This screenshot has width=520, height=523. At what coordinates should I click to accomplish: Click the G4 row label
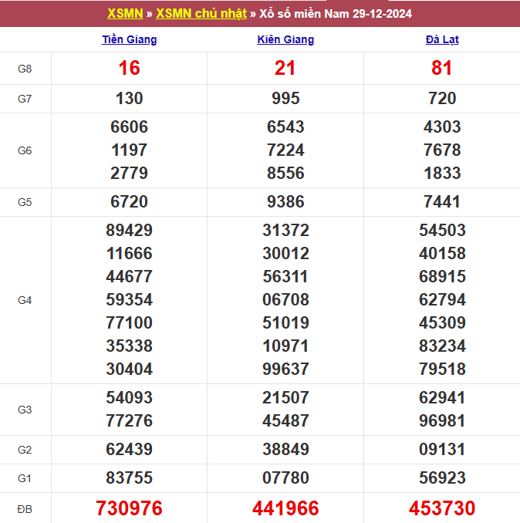25,300
